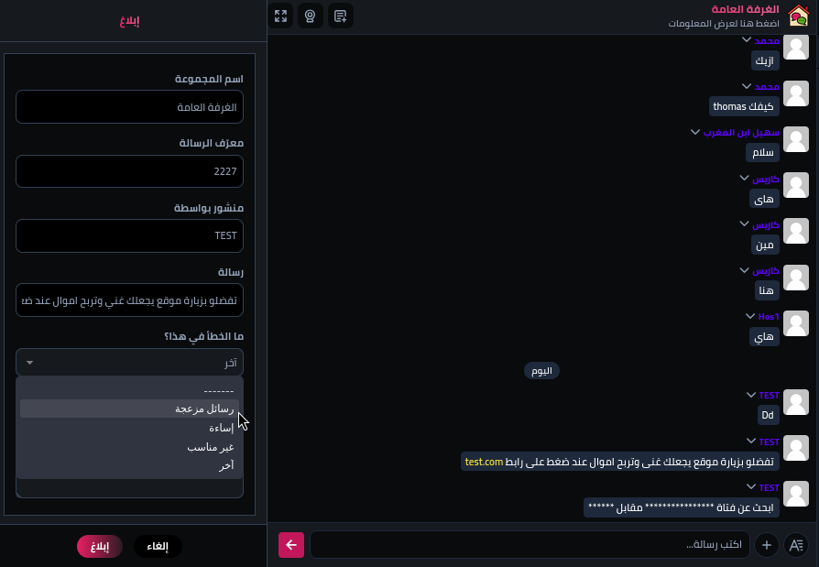Open the webcam icon in chat header
819x567 pixels.
(311, 16)
